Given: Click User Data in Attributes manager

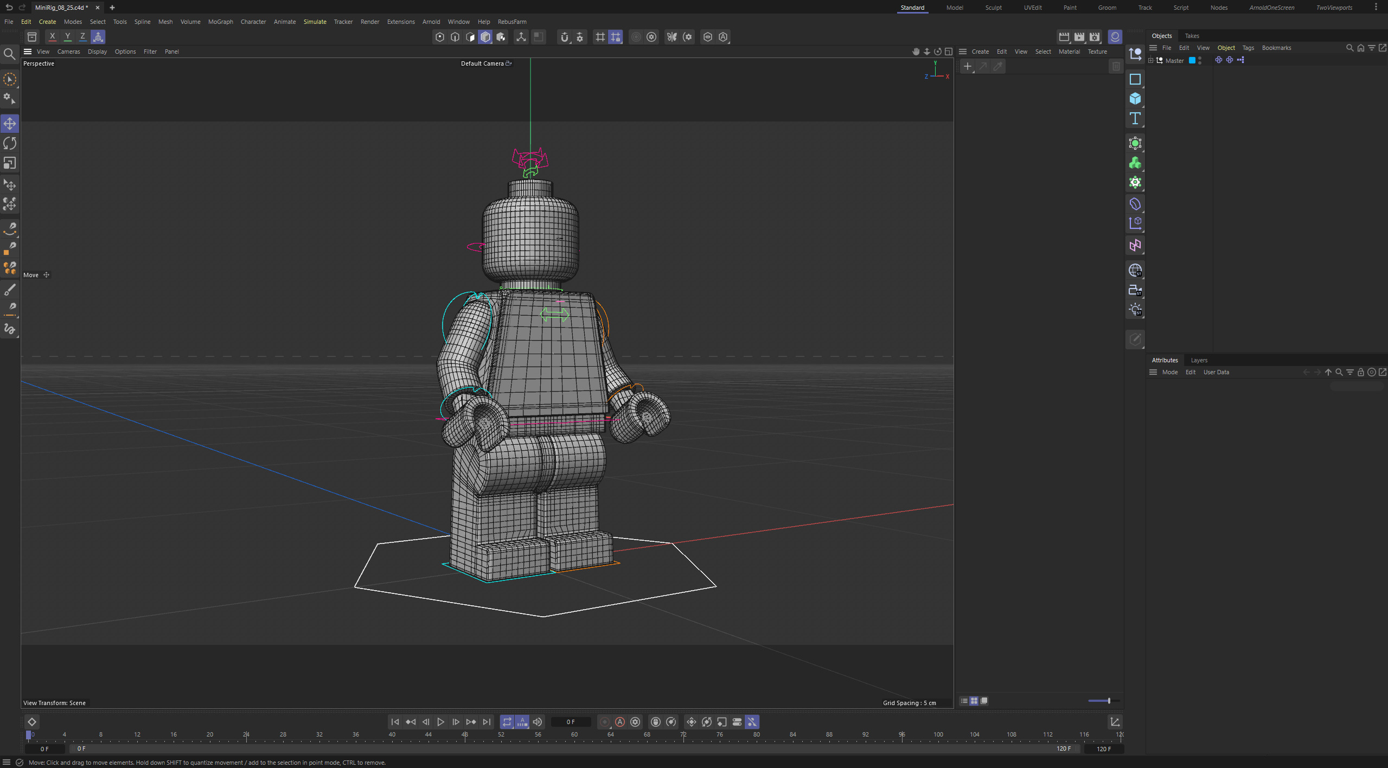Looking at the screenshot, I should (1217, 372).
